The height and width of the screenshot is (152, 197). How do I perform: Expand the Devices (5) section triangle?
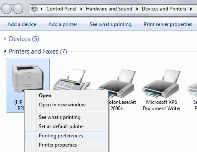(x=5, y=39)
